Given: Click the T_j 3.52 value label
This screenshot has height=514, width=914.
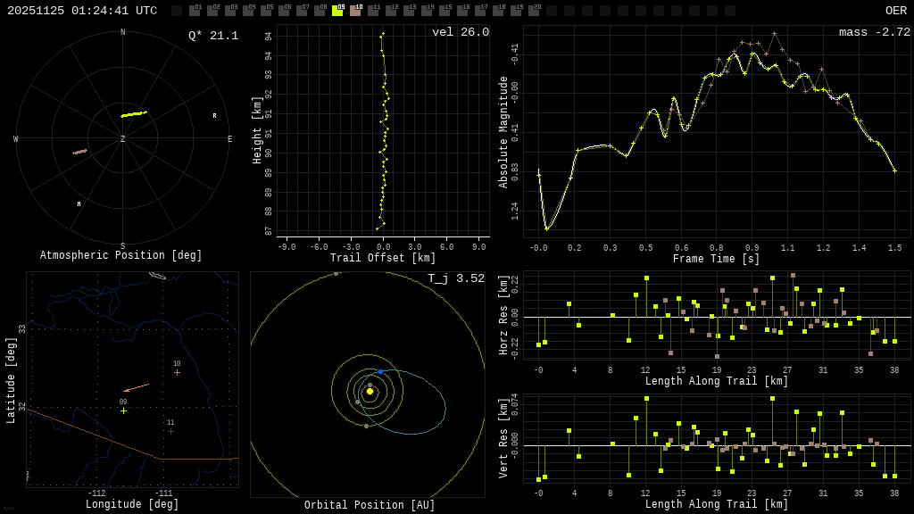Looking at the screenshot, I should pos(455,278).
